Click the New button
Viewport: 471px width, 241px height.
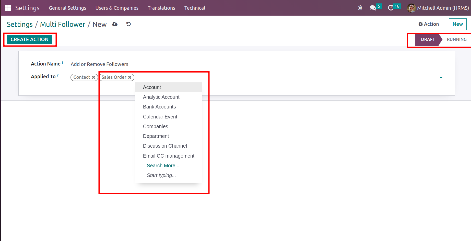[x=458, y=24]
